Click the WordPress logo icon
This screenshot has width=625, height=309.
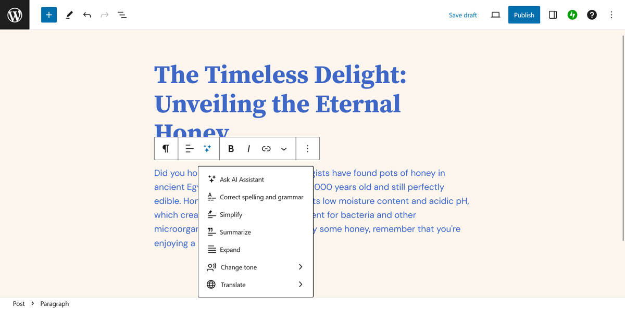[x=15, y=15]
